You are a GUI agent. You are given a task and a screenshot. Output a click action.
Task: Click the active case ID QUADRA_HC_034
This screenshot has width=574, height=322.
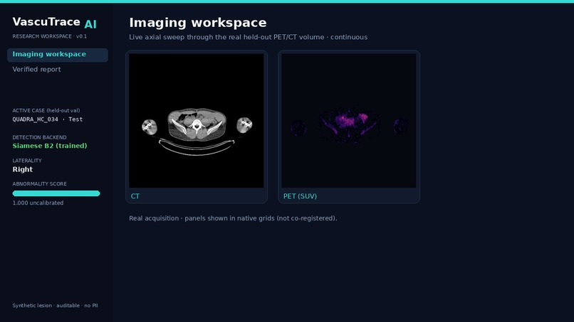pyautogui.click(x=35, y=119)
